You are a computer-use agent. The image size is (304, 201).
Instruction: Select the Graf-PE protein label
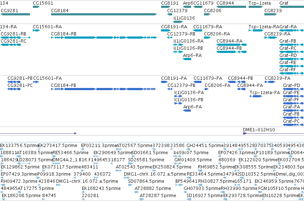291,93
